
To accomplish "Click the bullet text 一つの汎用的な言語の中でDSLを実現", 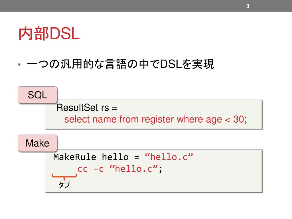I will coord(121,64).
